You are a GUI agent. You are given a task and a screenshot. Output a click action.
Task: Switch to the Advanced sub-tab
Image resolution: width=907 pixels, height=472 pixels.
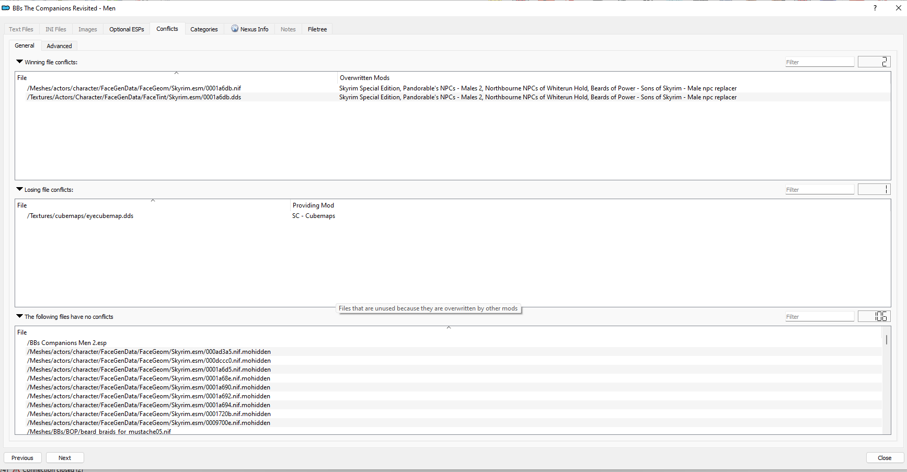tap(59, 46)
